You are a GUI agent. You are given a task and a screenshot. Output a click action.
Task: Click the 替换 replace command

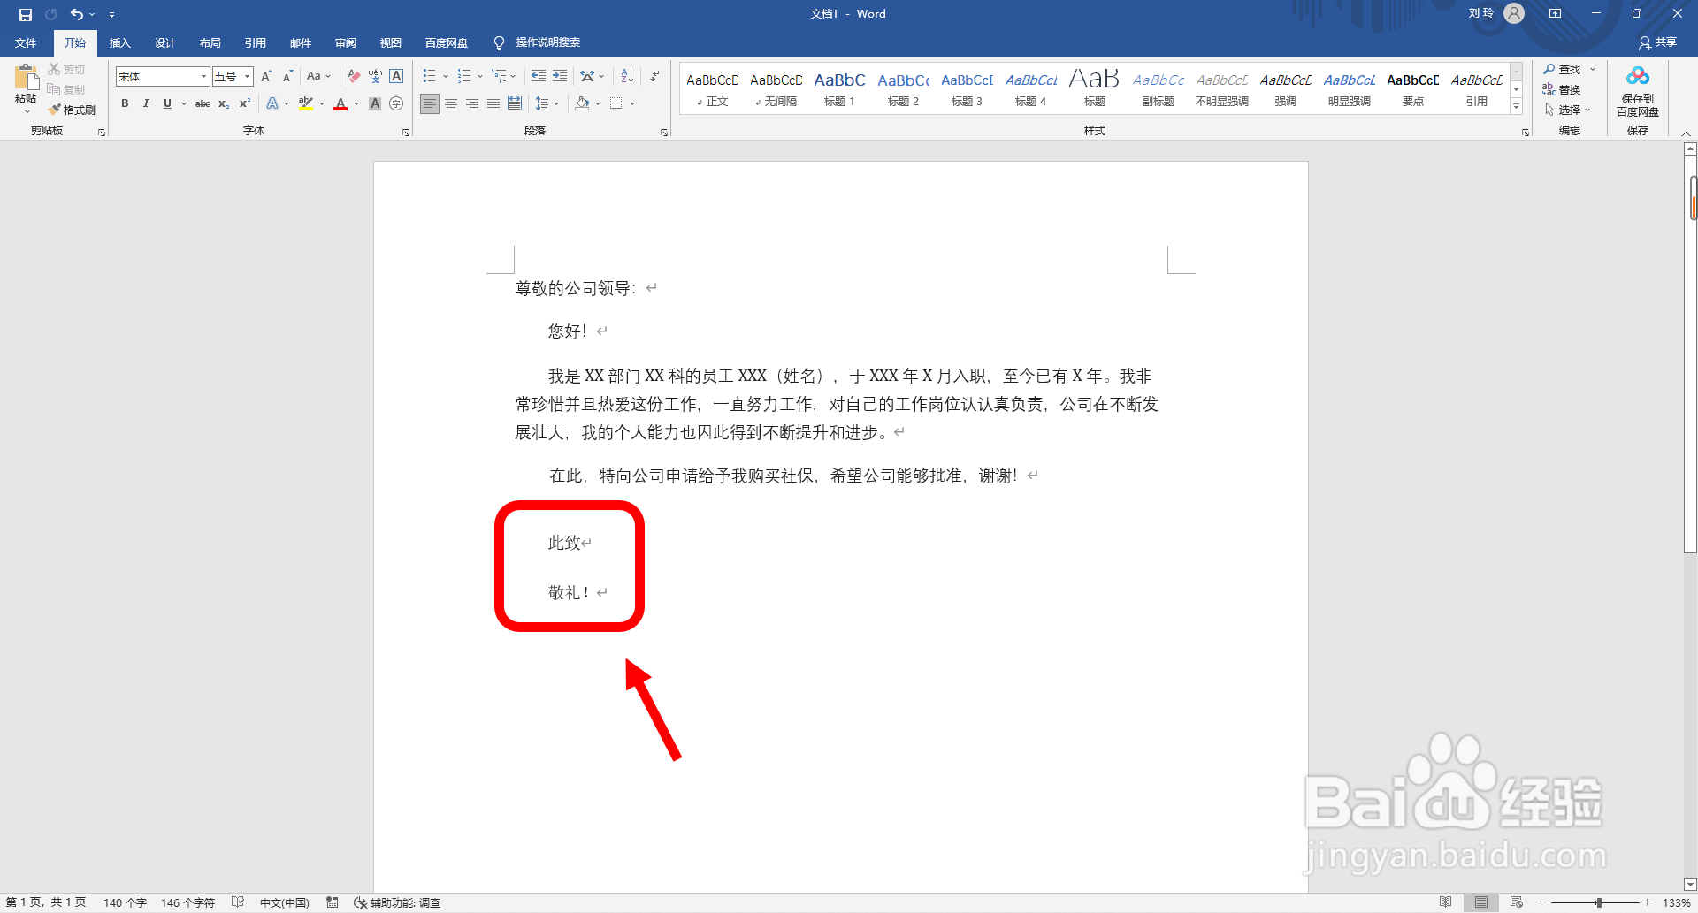tap(1570, 89)
